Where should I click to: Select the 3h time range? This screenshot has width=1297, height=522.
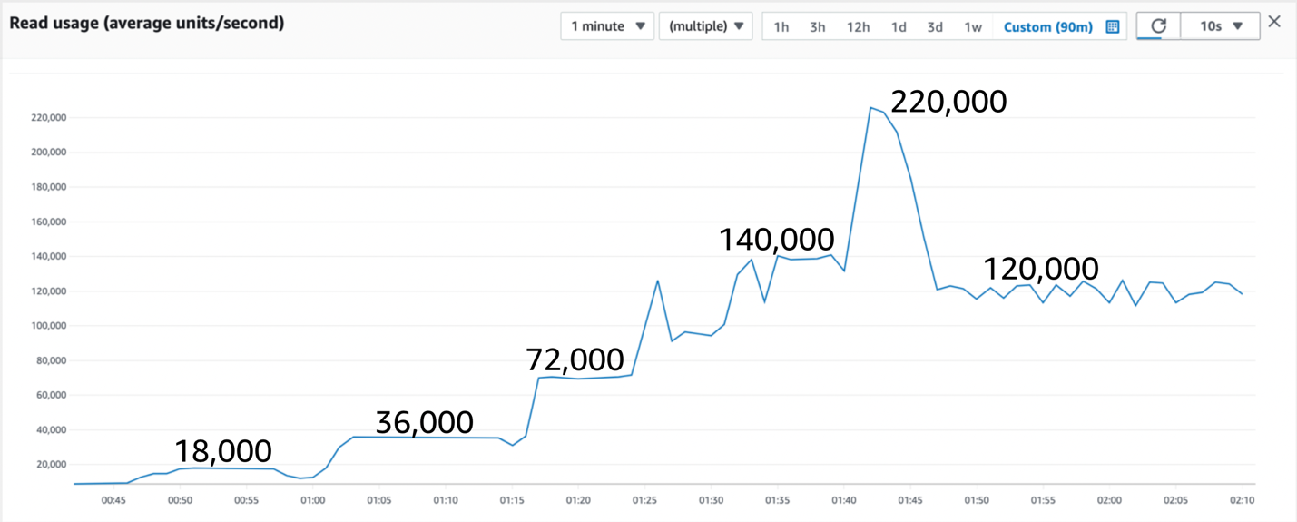[818, 27]
